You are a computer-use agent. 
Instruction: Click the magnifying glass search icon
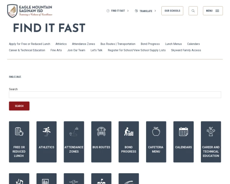[193, 11]
